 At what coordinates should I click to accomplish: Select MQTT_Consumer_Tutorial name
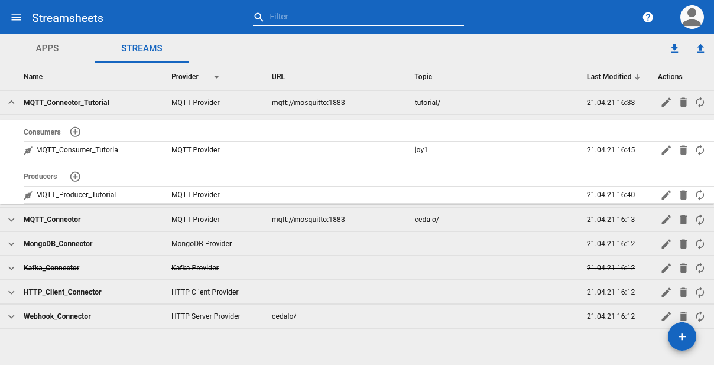[x=78, y=150]
